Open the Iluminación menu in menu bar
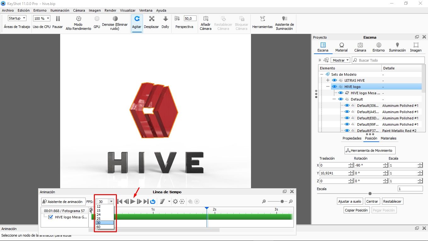428x241 pixels. tap(60, 10)
